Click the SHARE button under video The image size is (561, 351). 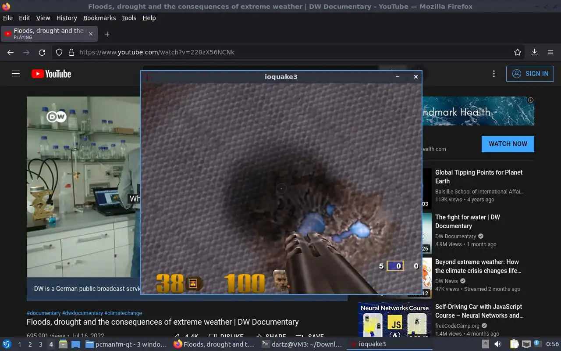coord(270,337)
